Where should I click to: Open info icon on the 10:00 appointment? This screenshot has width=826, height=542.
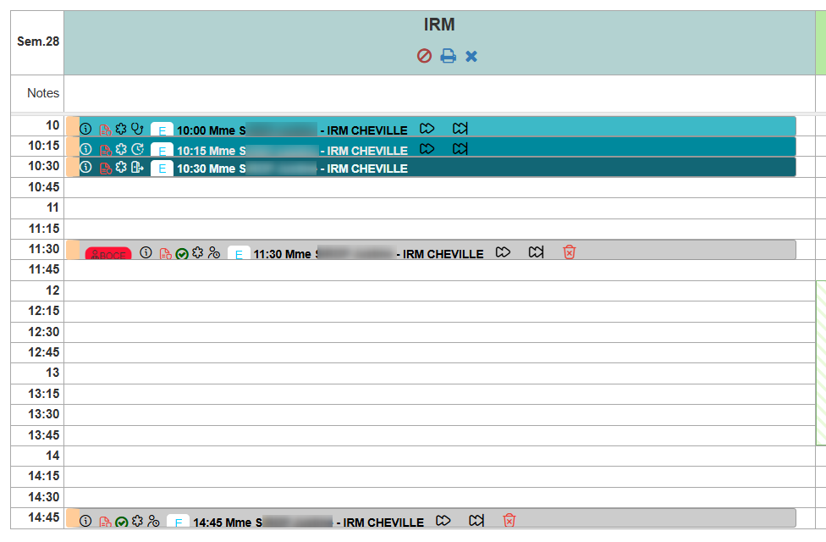pos(85,129)
